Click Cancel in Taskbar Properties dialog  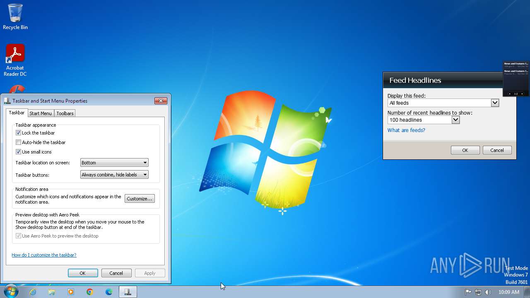coord(116,273)
